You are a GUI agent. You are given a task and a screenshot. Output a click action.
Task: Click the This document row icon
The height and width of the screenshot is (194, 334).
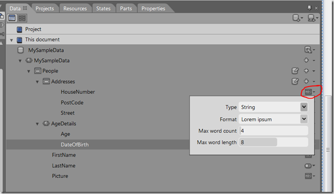[x=19, y=40]
